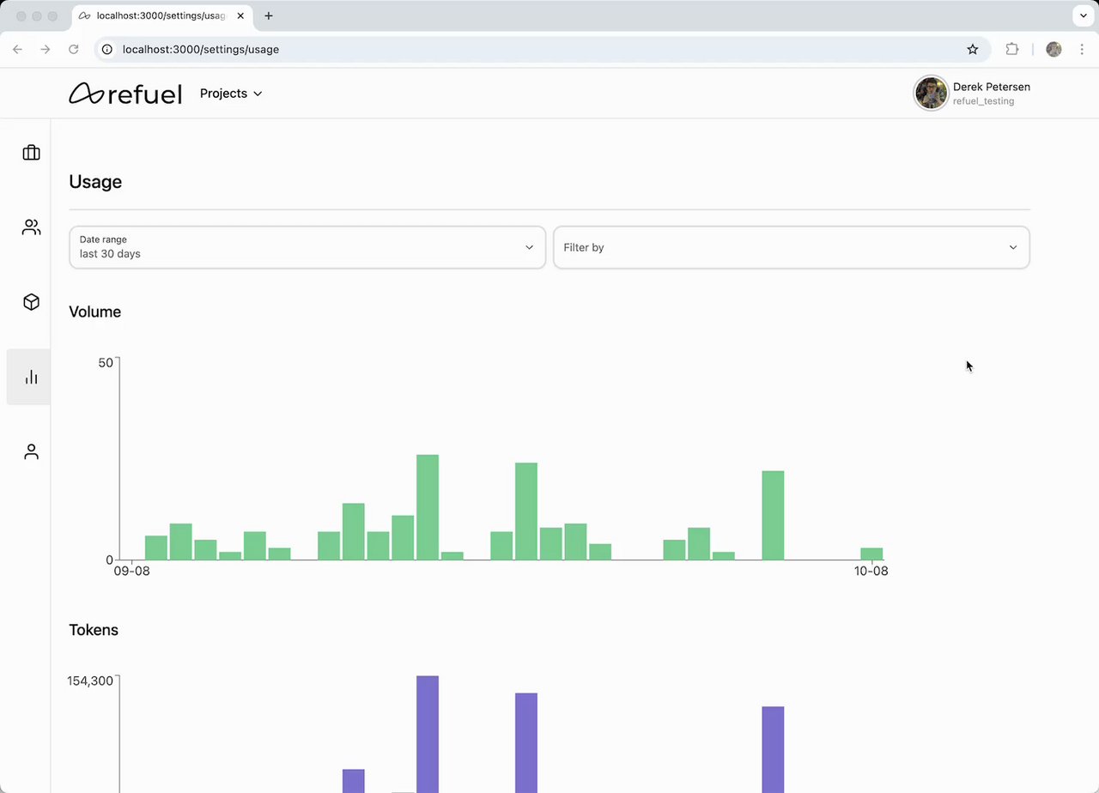Open the Derek Petersen account name

(x=992, y=87)
